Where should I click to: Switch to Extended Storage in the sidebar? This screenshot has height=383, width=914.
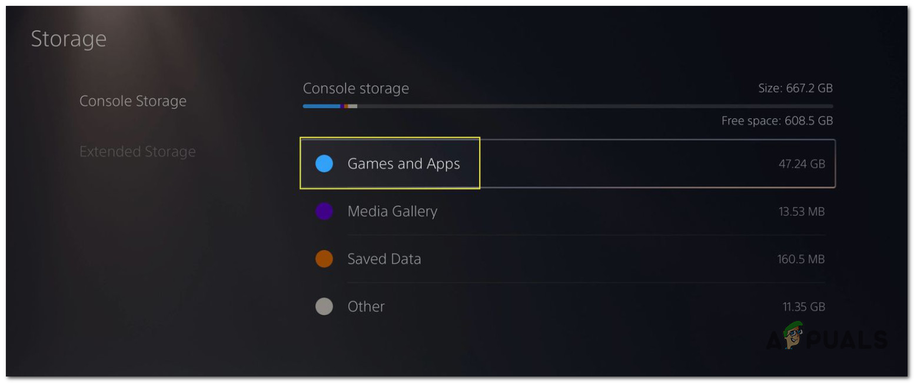138,151
